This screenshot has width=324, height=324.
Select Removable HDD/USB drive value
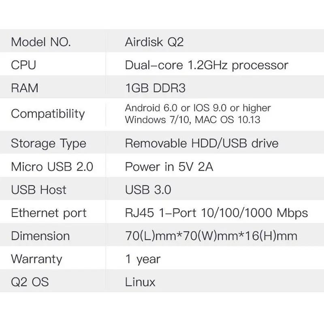tap(202, 143)
